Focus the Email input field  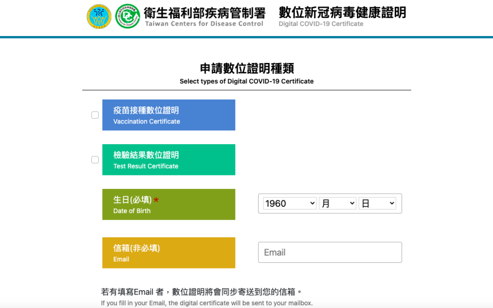tap(330, 252)
